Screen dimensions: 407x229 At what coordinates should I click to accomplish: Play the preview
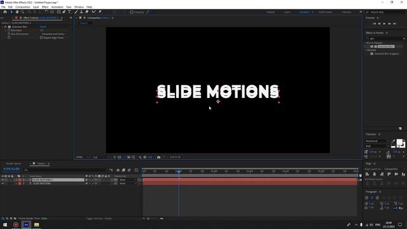tap(384, 24)
